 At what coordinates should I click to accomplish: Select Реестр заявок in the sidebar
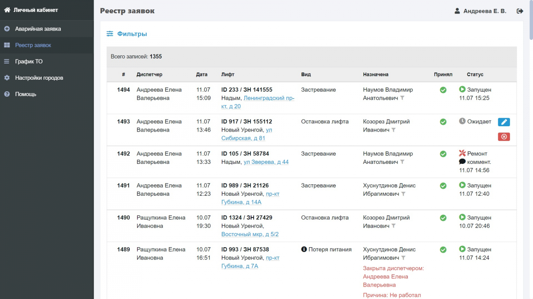point(47,45)
